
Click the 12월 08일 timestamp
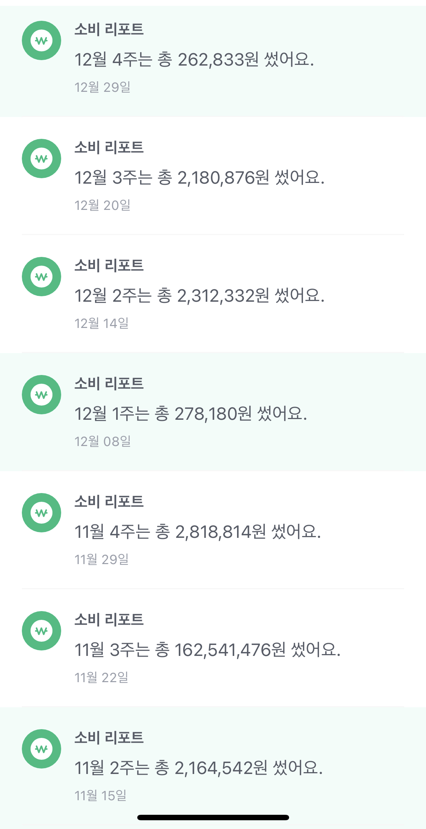tap(102, 442)
